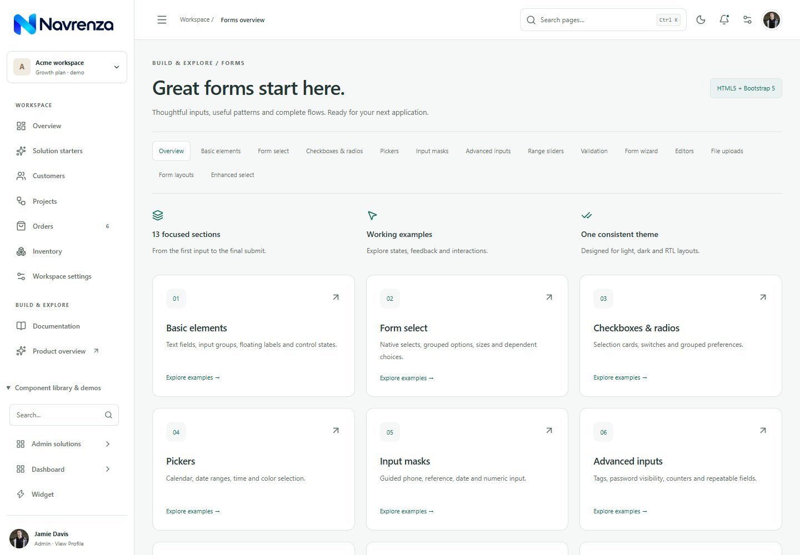Open notifications bell icon

coord(724,20)
